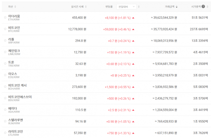Select volume ≈ 3,950,218,979 원
The image size is (211, 138).
point(165,75)
